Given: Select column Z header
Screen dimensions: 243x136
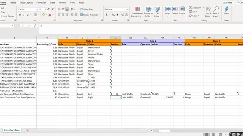Looking at the screenshot, I should click(x=115, y=38).
